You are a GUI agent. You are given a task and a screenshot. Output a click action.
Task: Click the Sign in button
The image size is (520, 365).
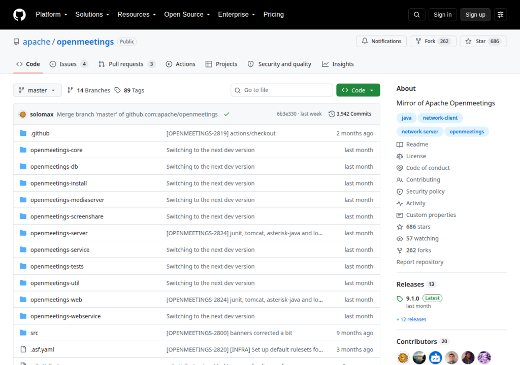click(x=442, y=15)
